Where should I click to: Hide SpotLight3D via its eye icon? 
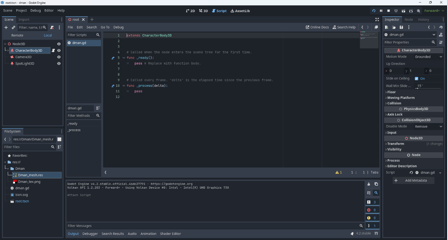pyautogui.click(x=59, y=64)
